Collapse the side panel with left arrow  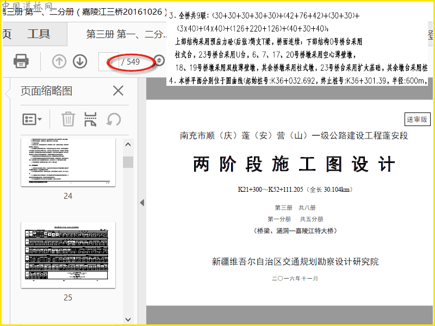tap(142, 203)
